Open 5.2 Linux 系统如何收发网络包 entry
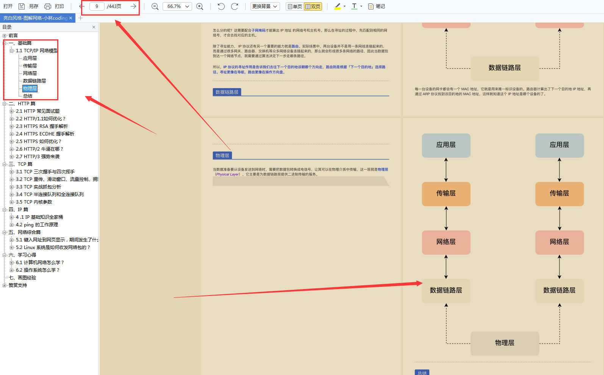The image size is (604, 375). pyautogui.click(x=53, y=247)
